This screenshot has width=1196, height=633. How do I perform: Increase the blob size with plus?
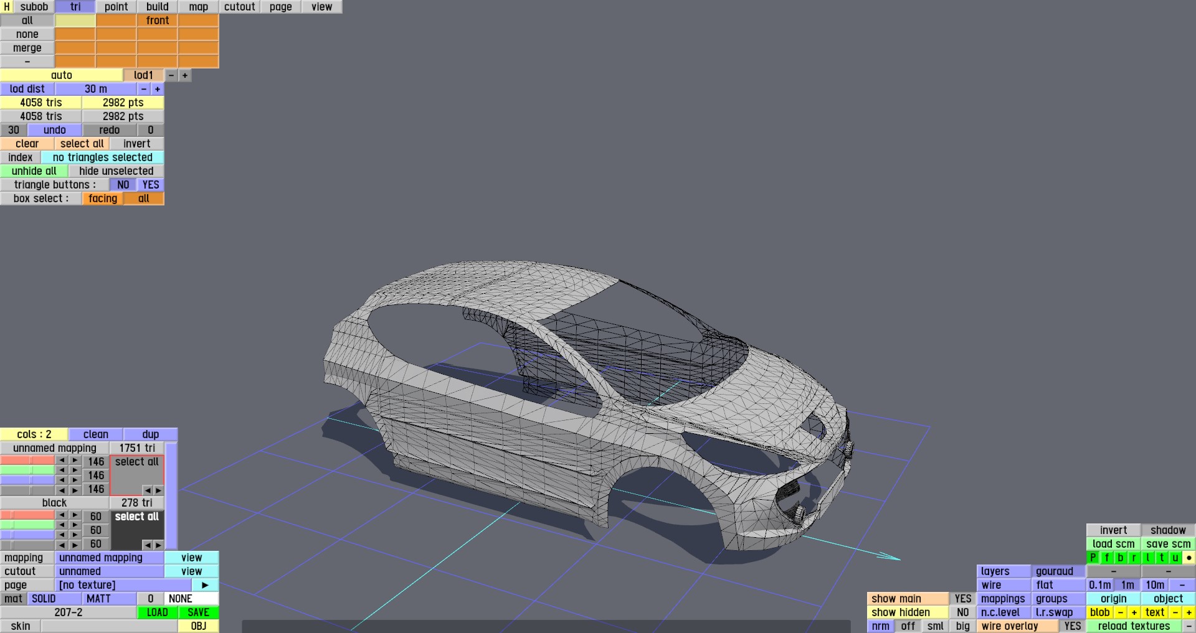1134,612
